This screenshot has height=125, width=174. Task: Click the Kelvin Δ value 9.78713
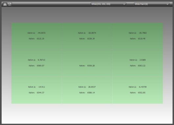(41, 60)
